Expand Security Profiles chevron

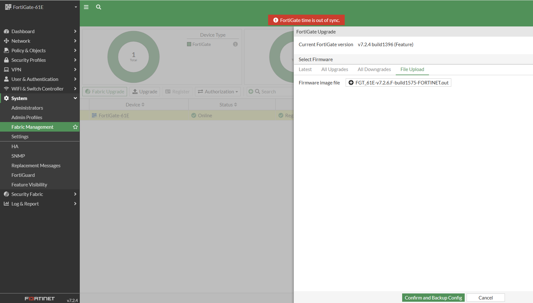75,60
